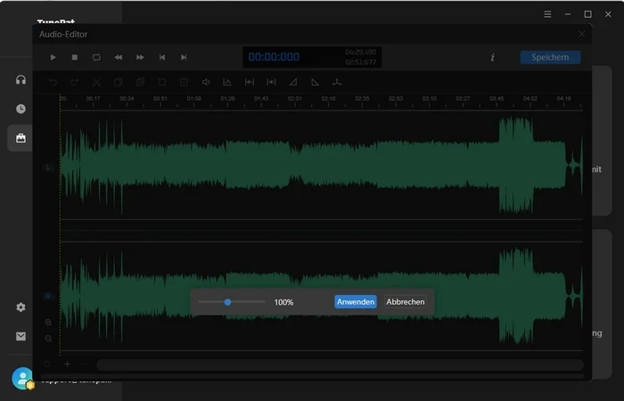Zoom in on the waveform vertically
This screenshot has width=624, height=401.
[x=48, y=323]
